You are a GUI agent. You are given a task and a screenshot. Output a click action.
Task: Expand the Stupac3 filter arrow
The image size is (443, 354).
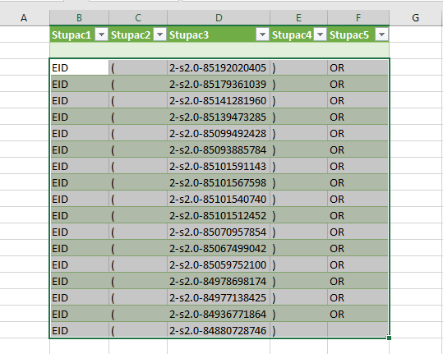(262, 34)
